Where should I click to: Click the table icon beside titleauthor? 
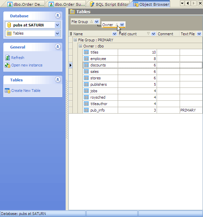pyautogui.click(x=86, y=104)
